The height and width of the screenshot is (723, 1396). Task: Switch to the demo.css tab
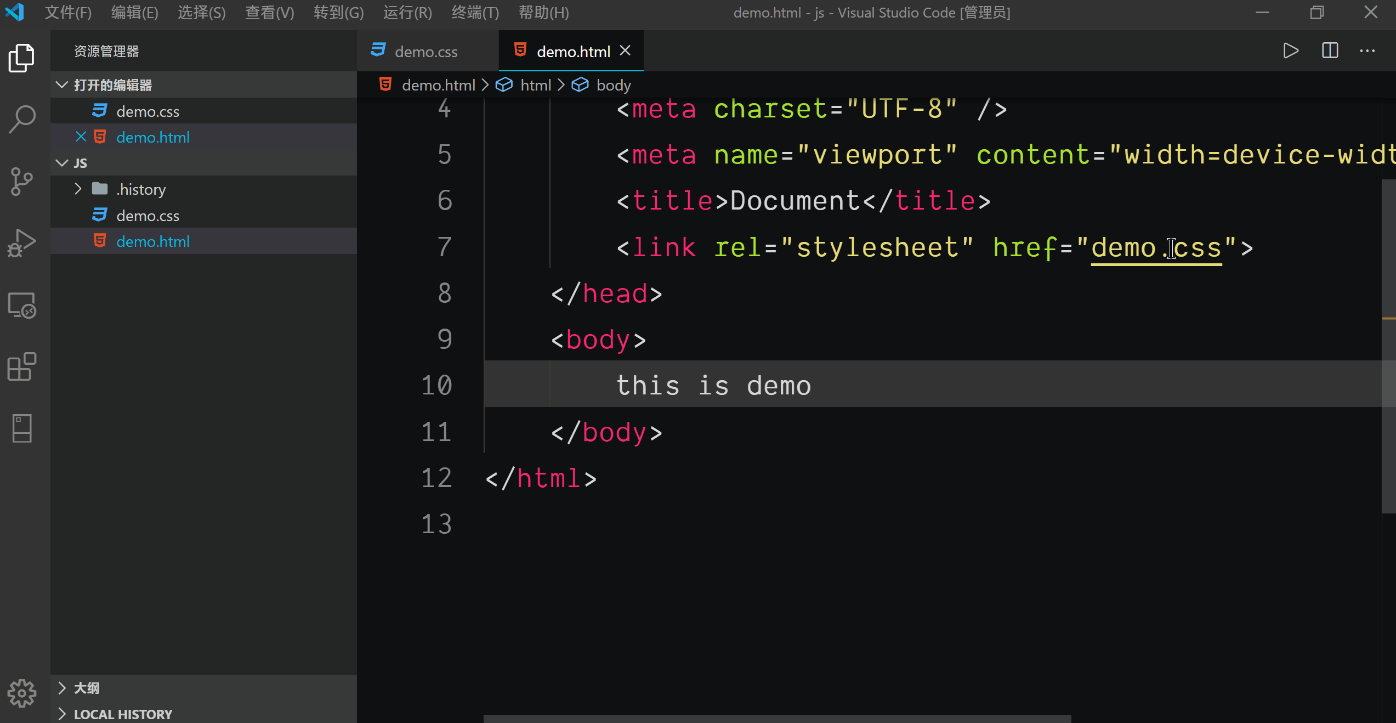(425, 52)
